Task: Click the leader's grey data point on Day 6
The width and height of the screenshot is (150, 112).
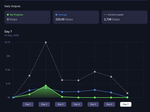Action: (x=111, y=77)
